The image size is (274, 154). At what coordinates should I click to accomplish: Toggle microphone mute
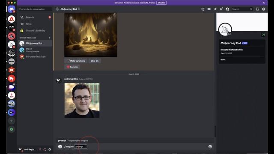point(40,149)
